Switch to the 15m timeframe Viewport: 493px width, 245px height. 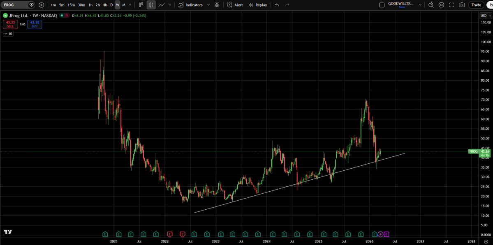point(72,5)
